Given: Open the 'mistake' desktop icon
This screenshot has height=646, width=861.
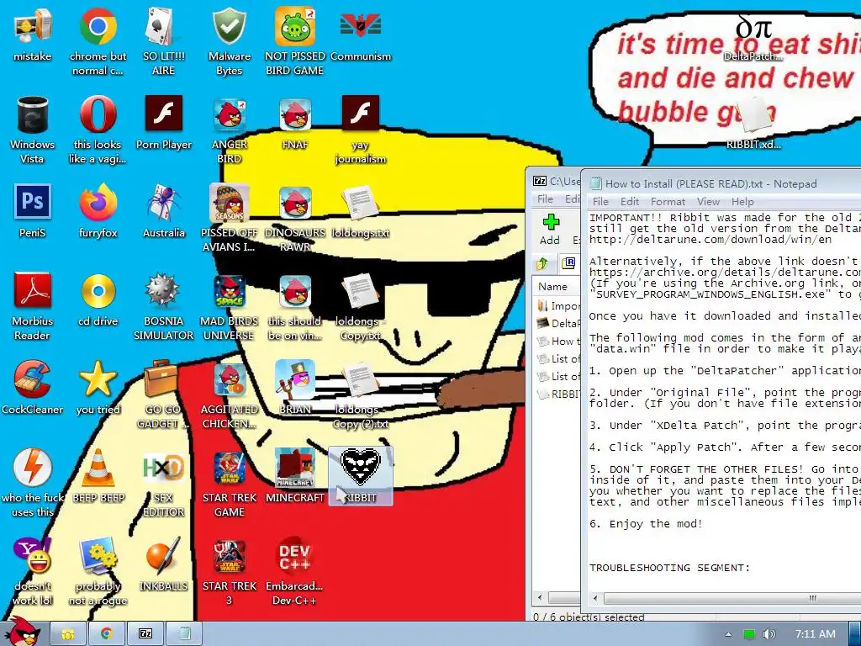Looking at the screenshot, I should [x=33, y=34].
